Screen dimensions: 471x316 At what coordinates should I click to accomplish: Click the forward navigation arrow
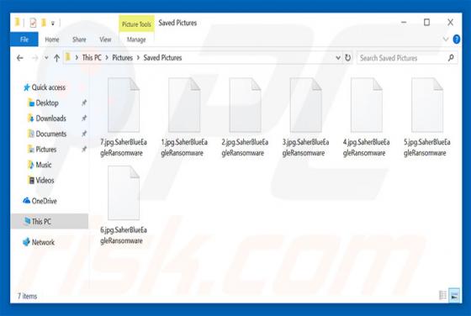(35, 58)
